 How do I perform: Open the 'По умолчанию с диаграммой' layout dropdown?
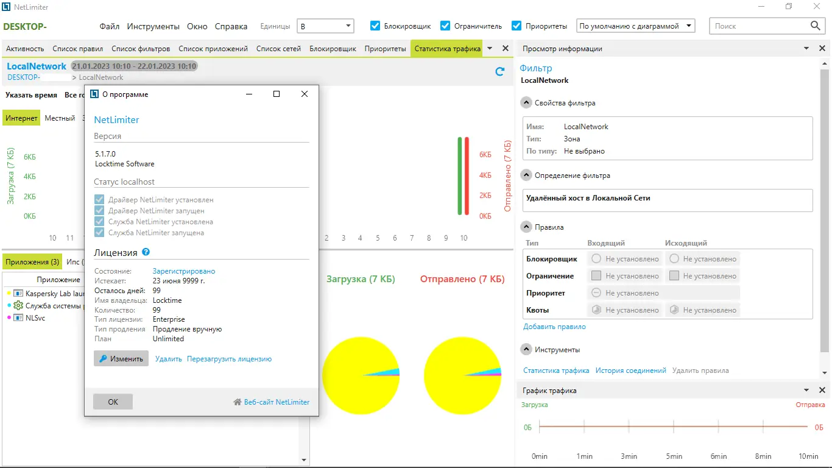point(636,26)
